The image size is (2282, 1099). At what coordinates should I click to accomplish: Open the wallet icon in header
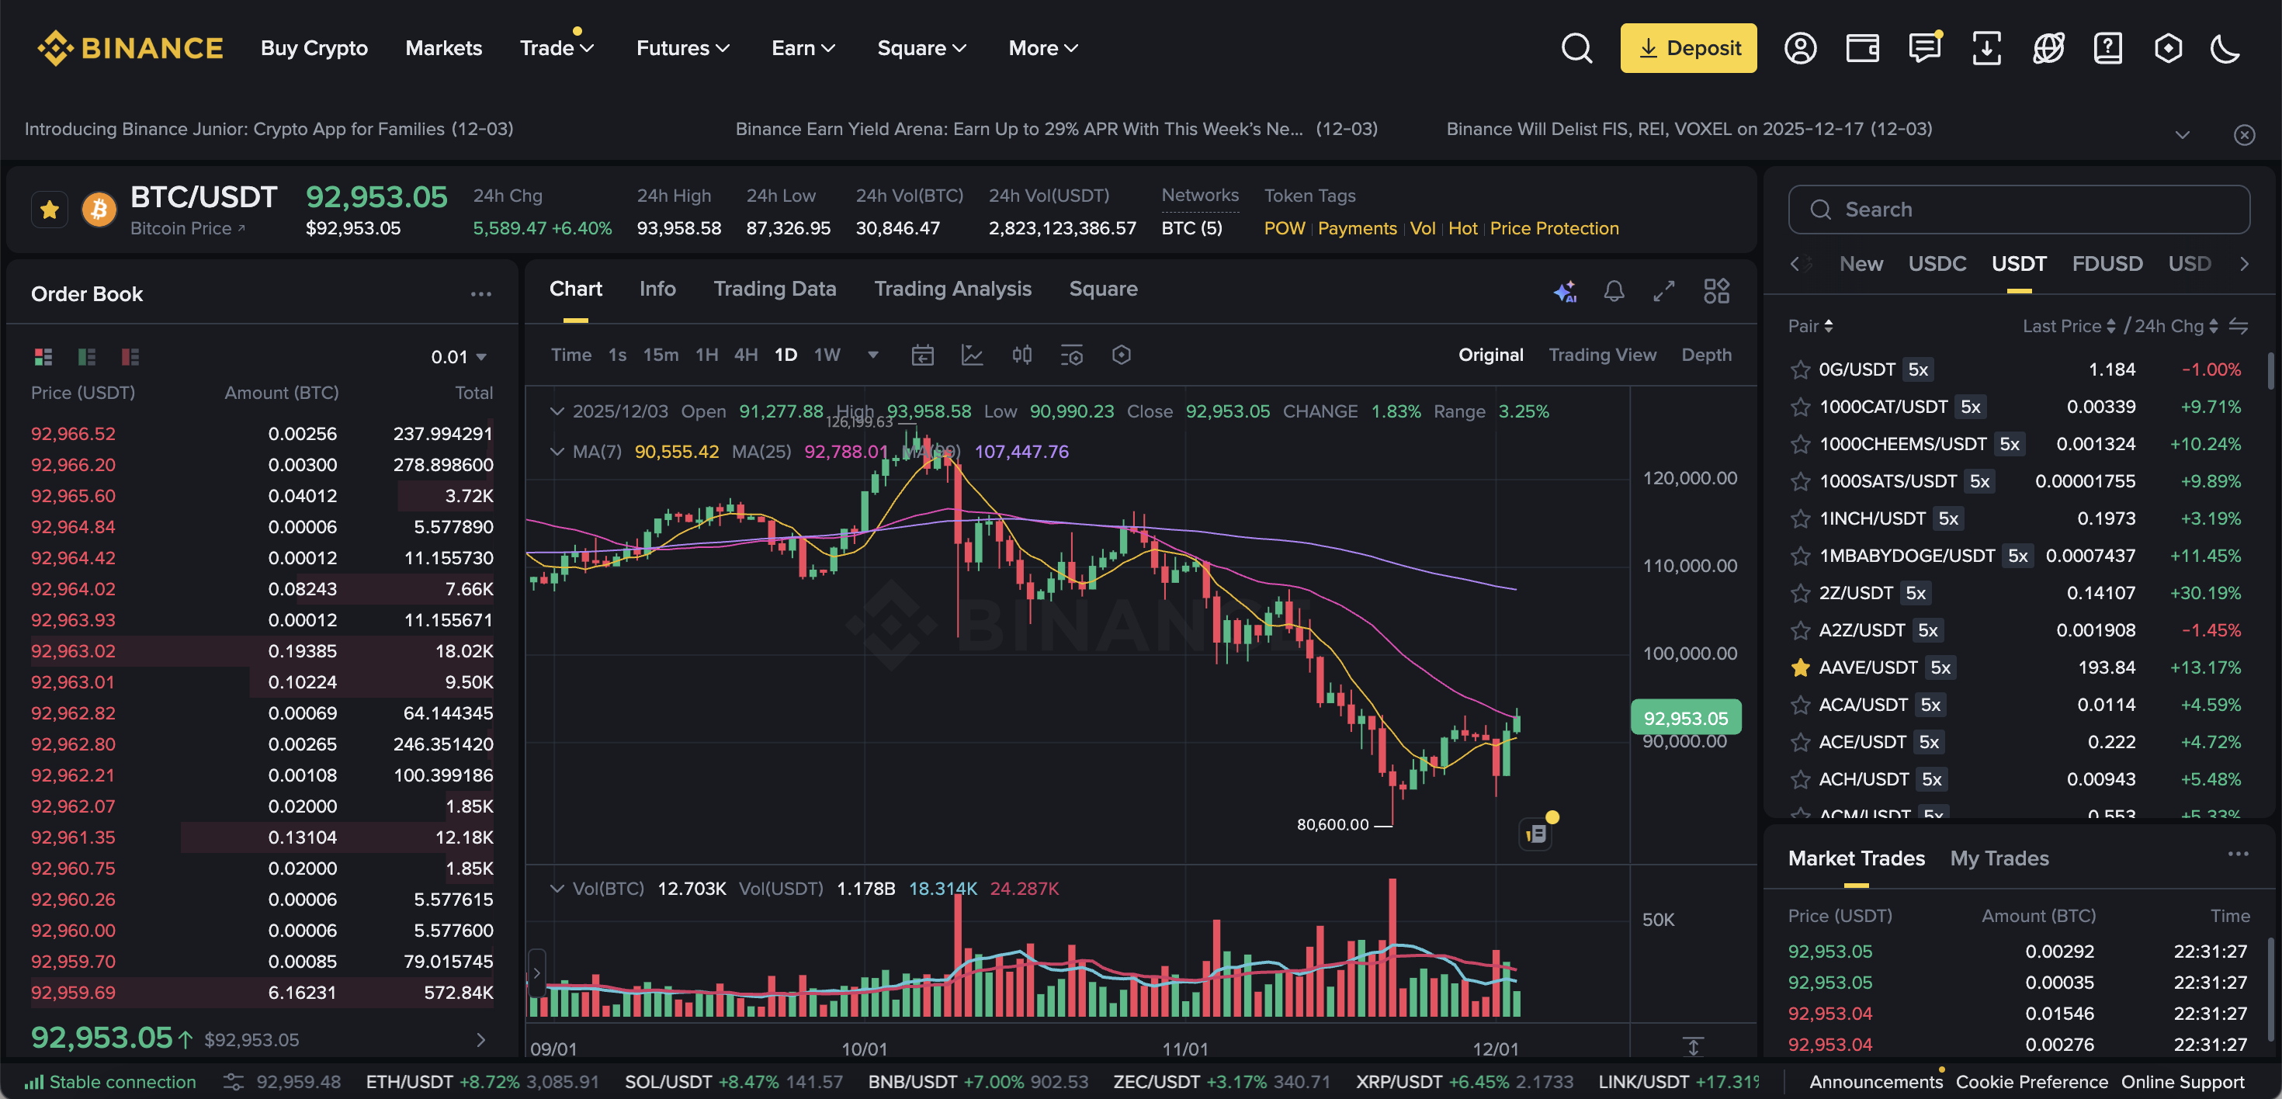pyautogui.click(x=1862, y=48)
